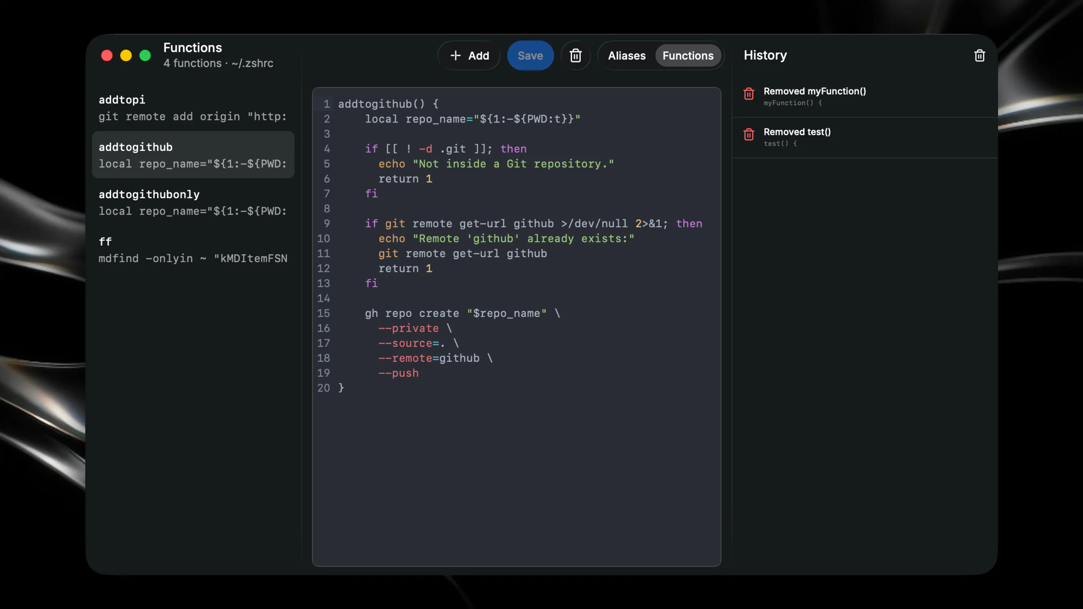Screen dimensions: 1083x609
Task: Open the addtogithubonly function entry
Action: (193, 203)
